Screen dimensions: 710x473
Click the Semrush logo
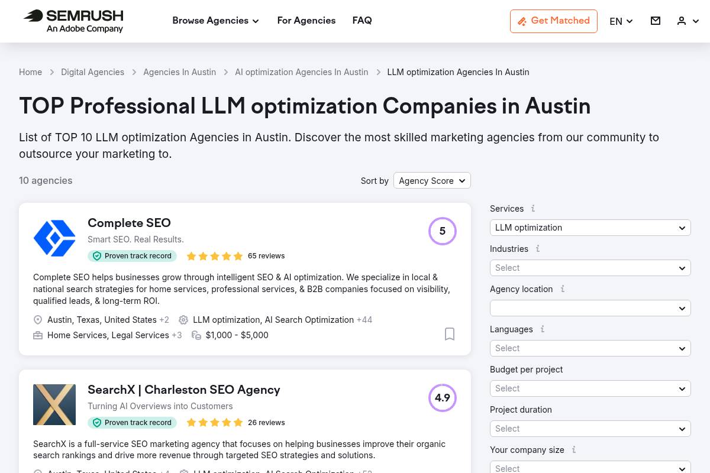pos(73,21)
